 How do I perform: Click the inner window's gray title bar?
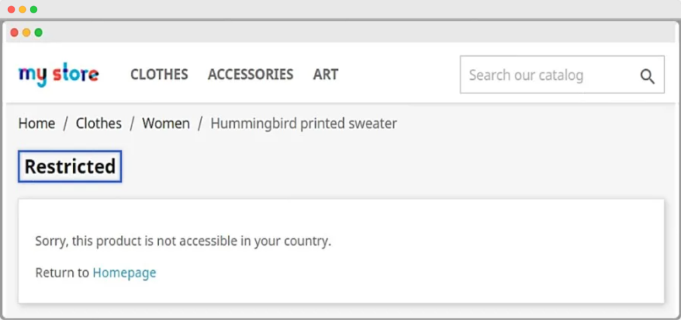(x=333, y=32)
